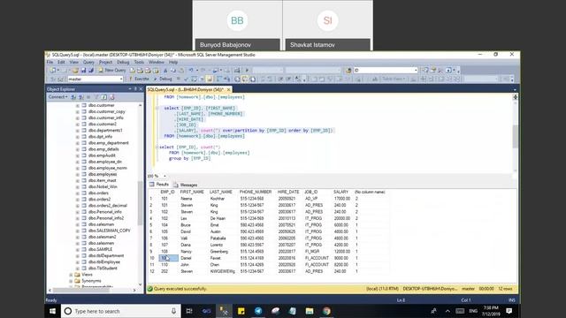This screenshot has width=566, height=318.
Task: Select the salary cell 17000.00
Action: pyautogui.click(x=342, y=199)
